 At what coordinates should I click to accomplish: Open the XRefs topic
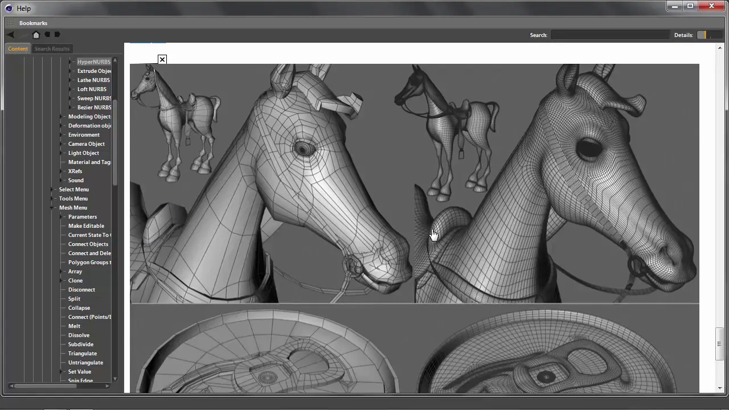point(75,171)
